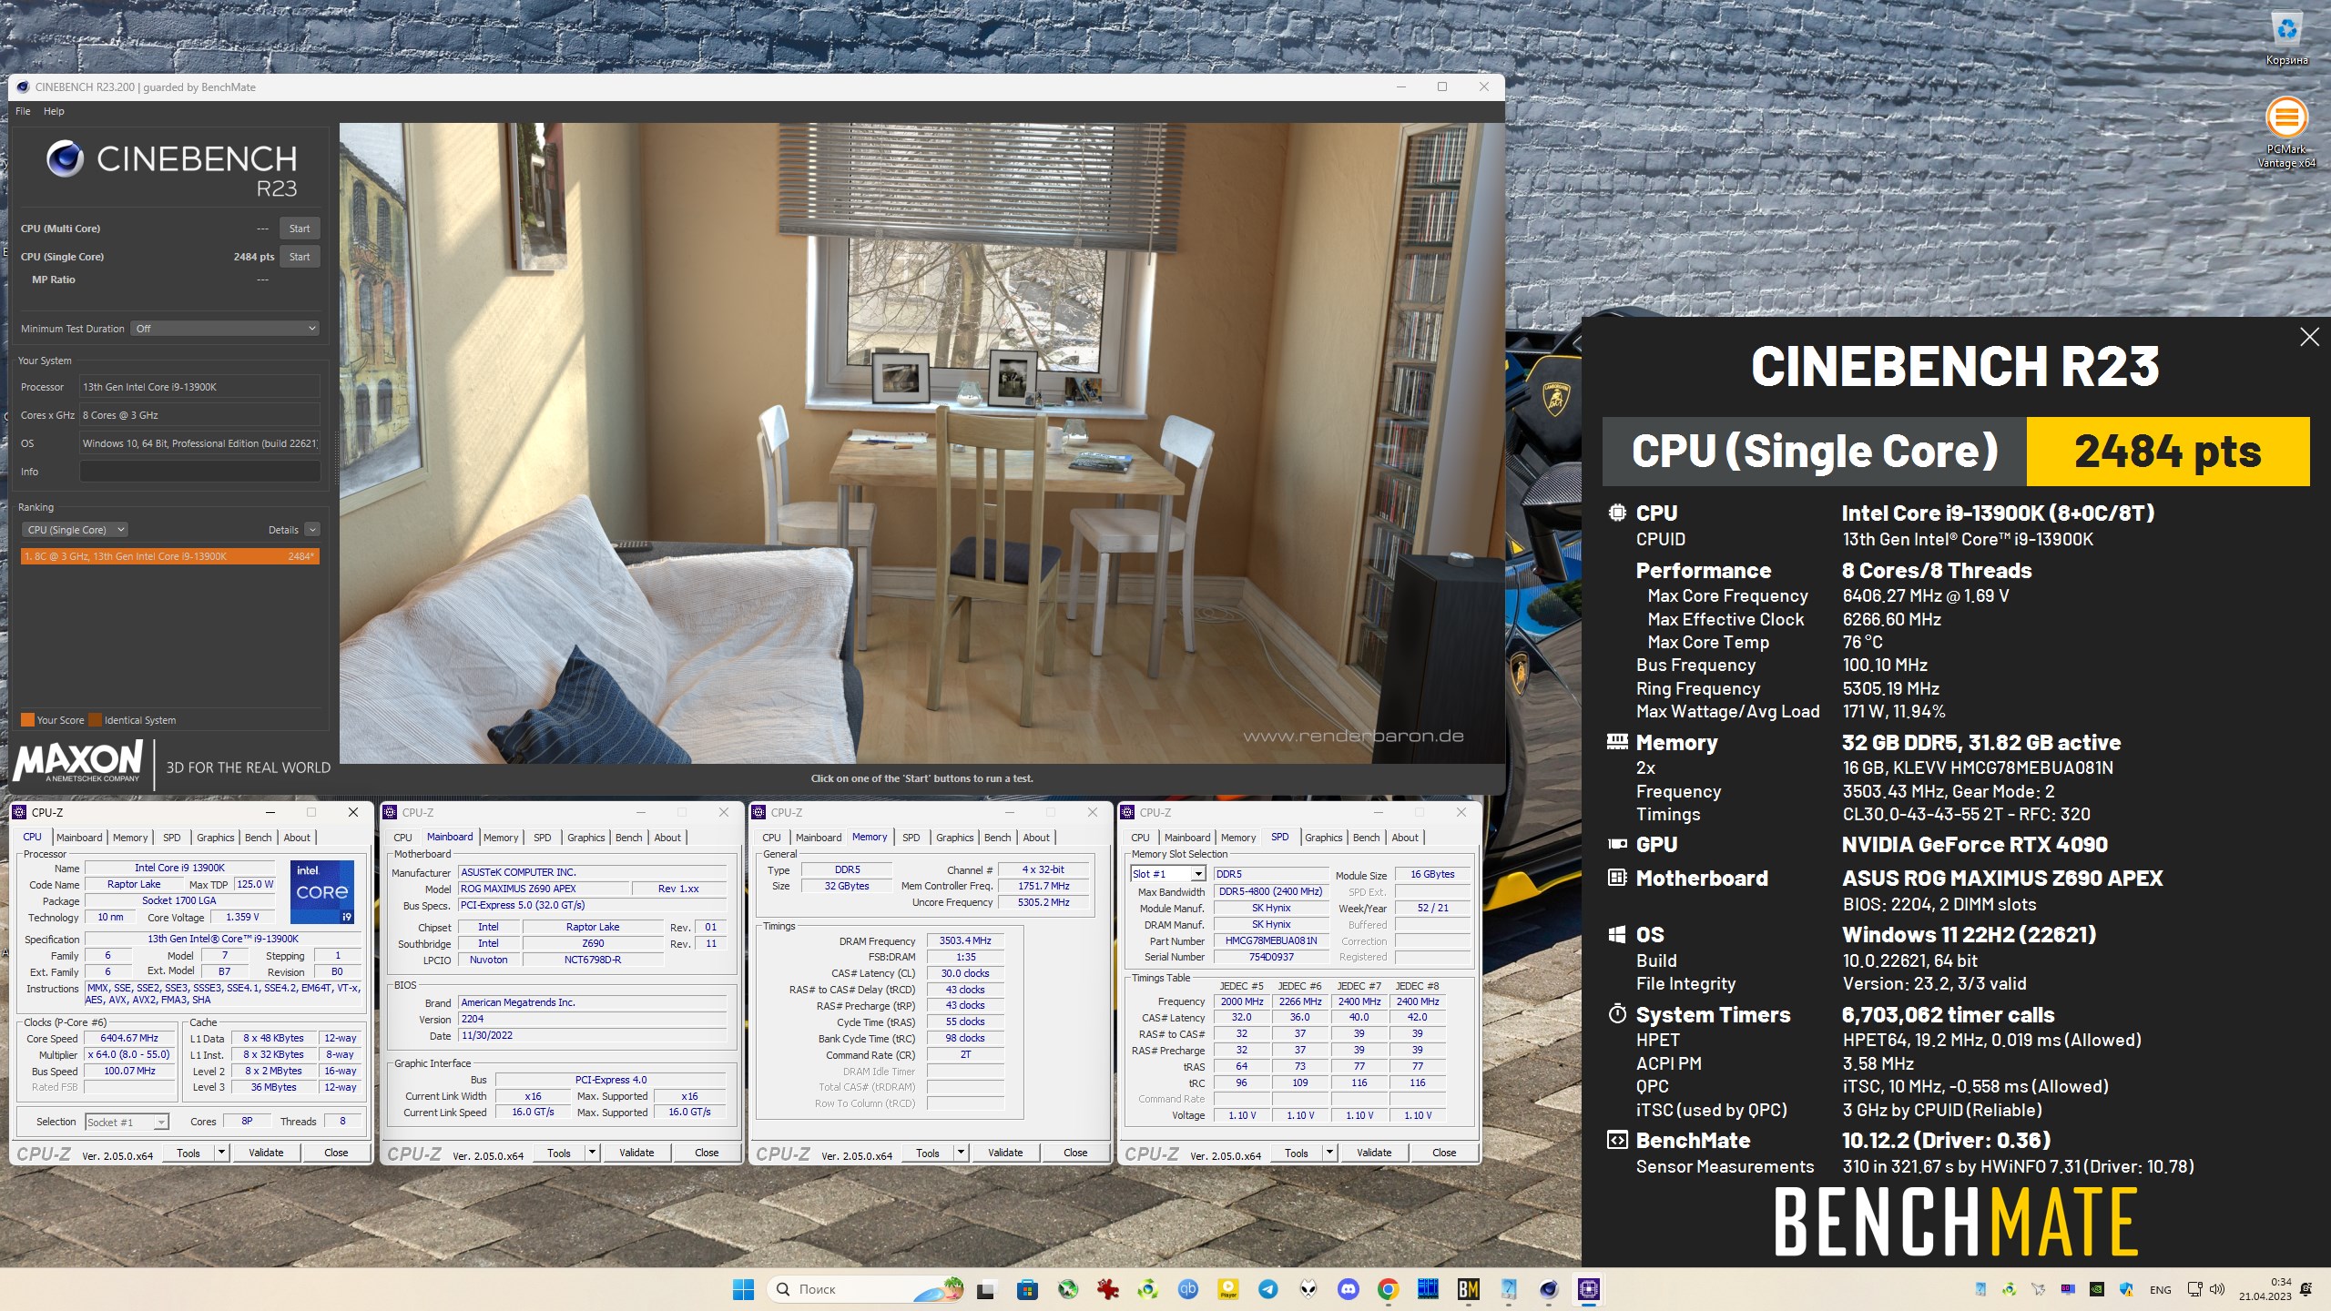Open Minimum Test Duration dropdown
Screen dimensions: 2331x1311
225,329
